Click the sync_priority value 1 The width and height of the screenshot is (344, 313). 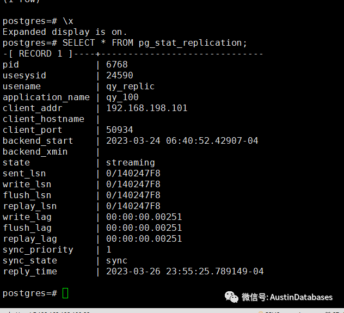(x=108, y=249)
